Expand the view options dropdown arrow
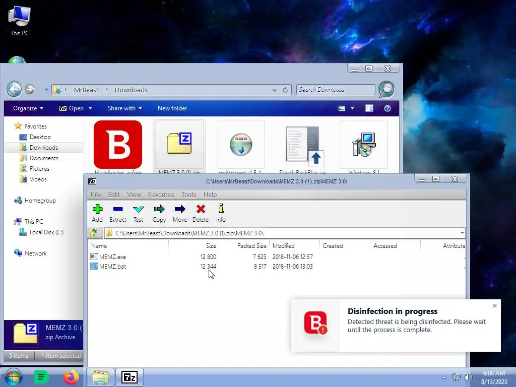516x387 pixels. (352, 108)
